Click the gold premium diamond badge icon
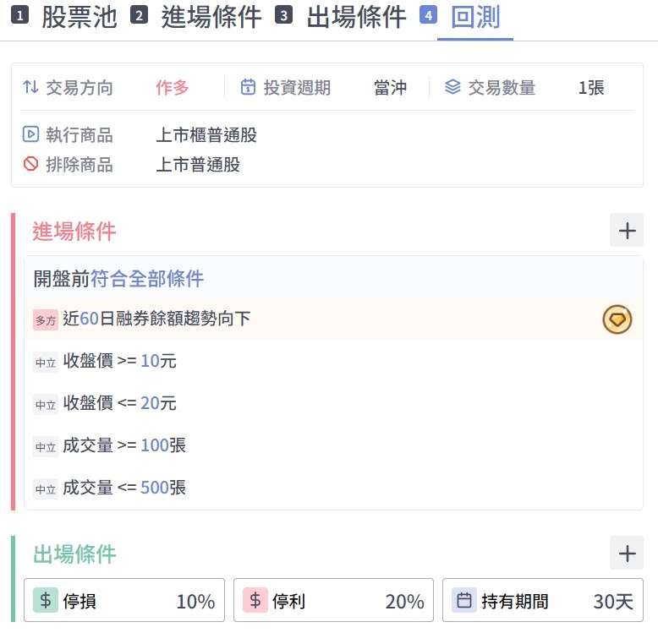 point(617,319)
